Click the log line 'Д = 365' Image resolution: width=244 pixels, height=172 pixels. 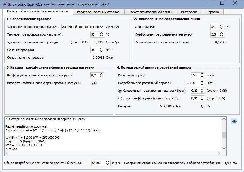[x=11, y=149]
